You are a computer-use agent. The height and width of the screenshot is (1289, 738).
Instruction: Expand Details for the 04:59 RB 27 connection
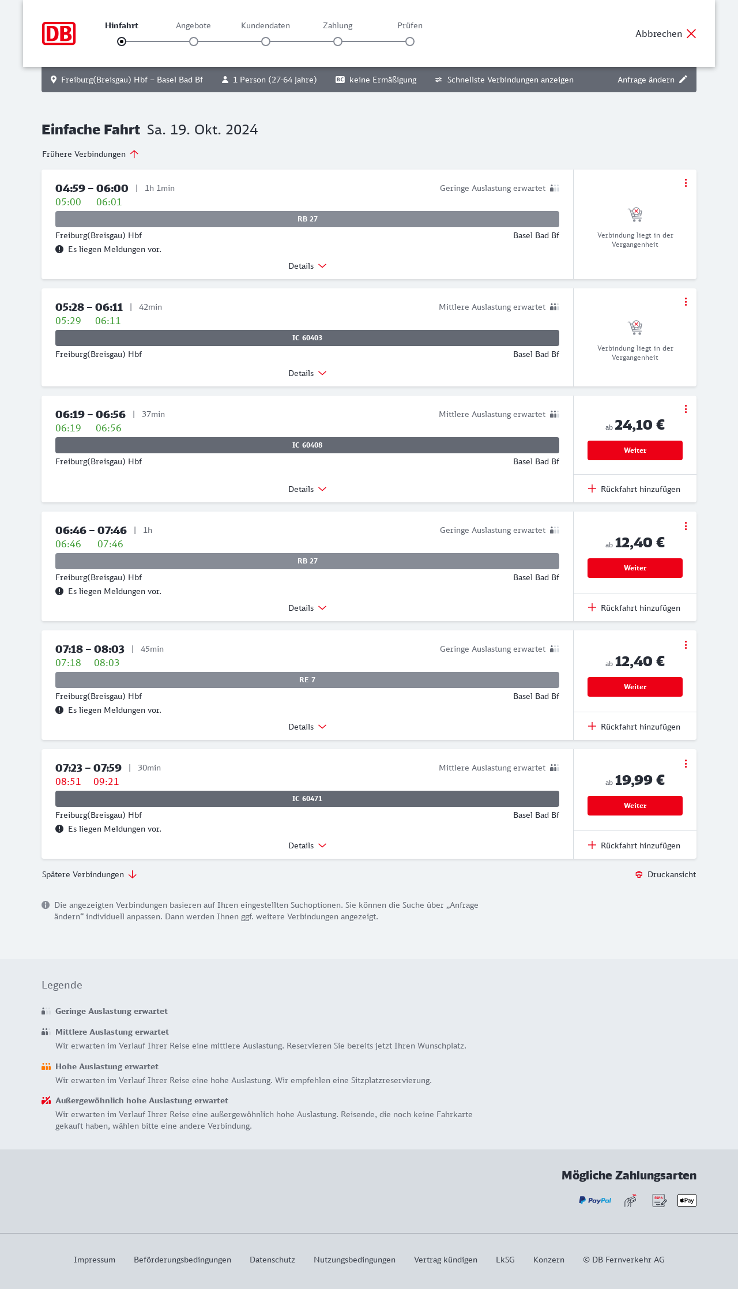point(307,266)
